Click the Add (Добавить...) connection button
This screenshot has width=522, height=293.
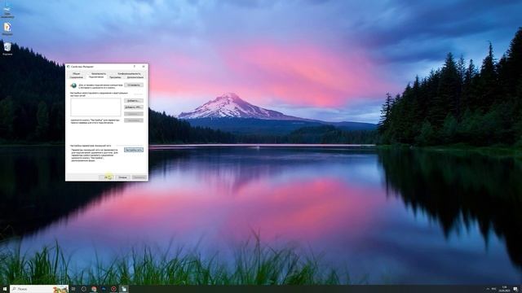click(x=134, y=101)
